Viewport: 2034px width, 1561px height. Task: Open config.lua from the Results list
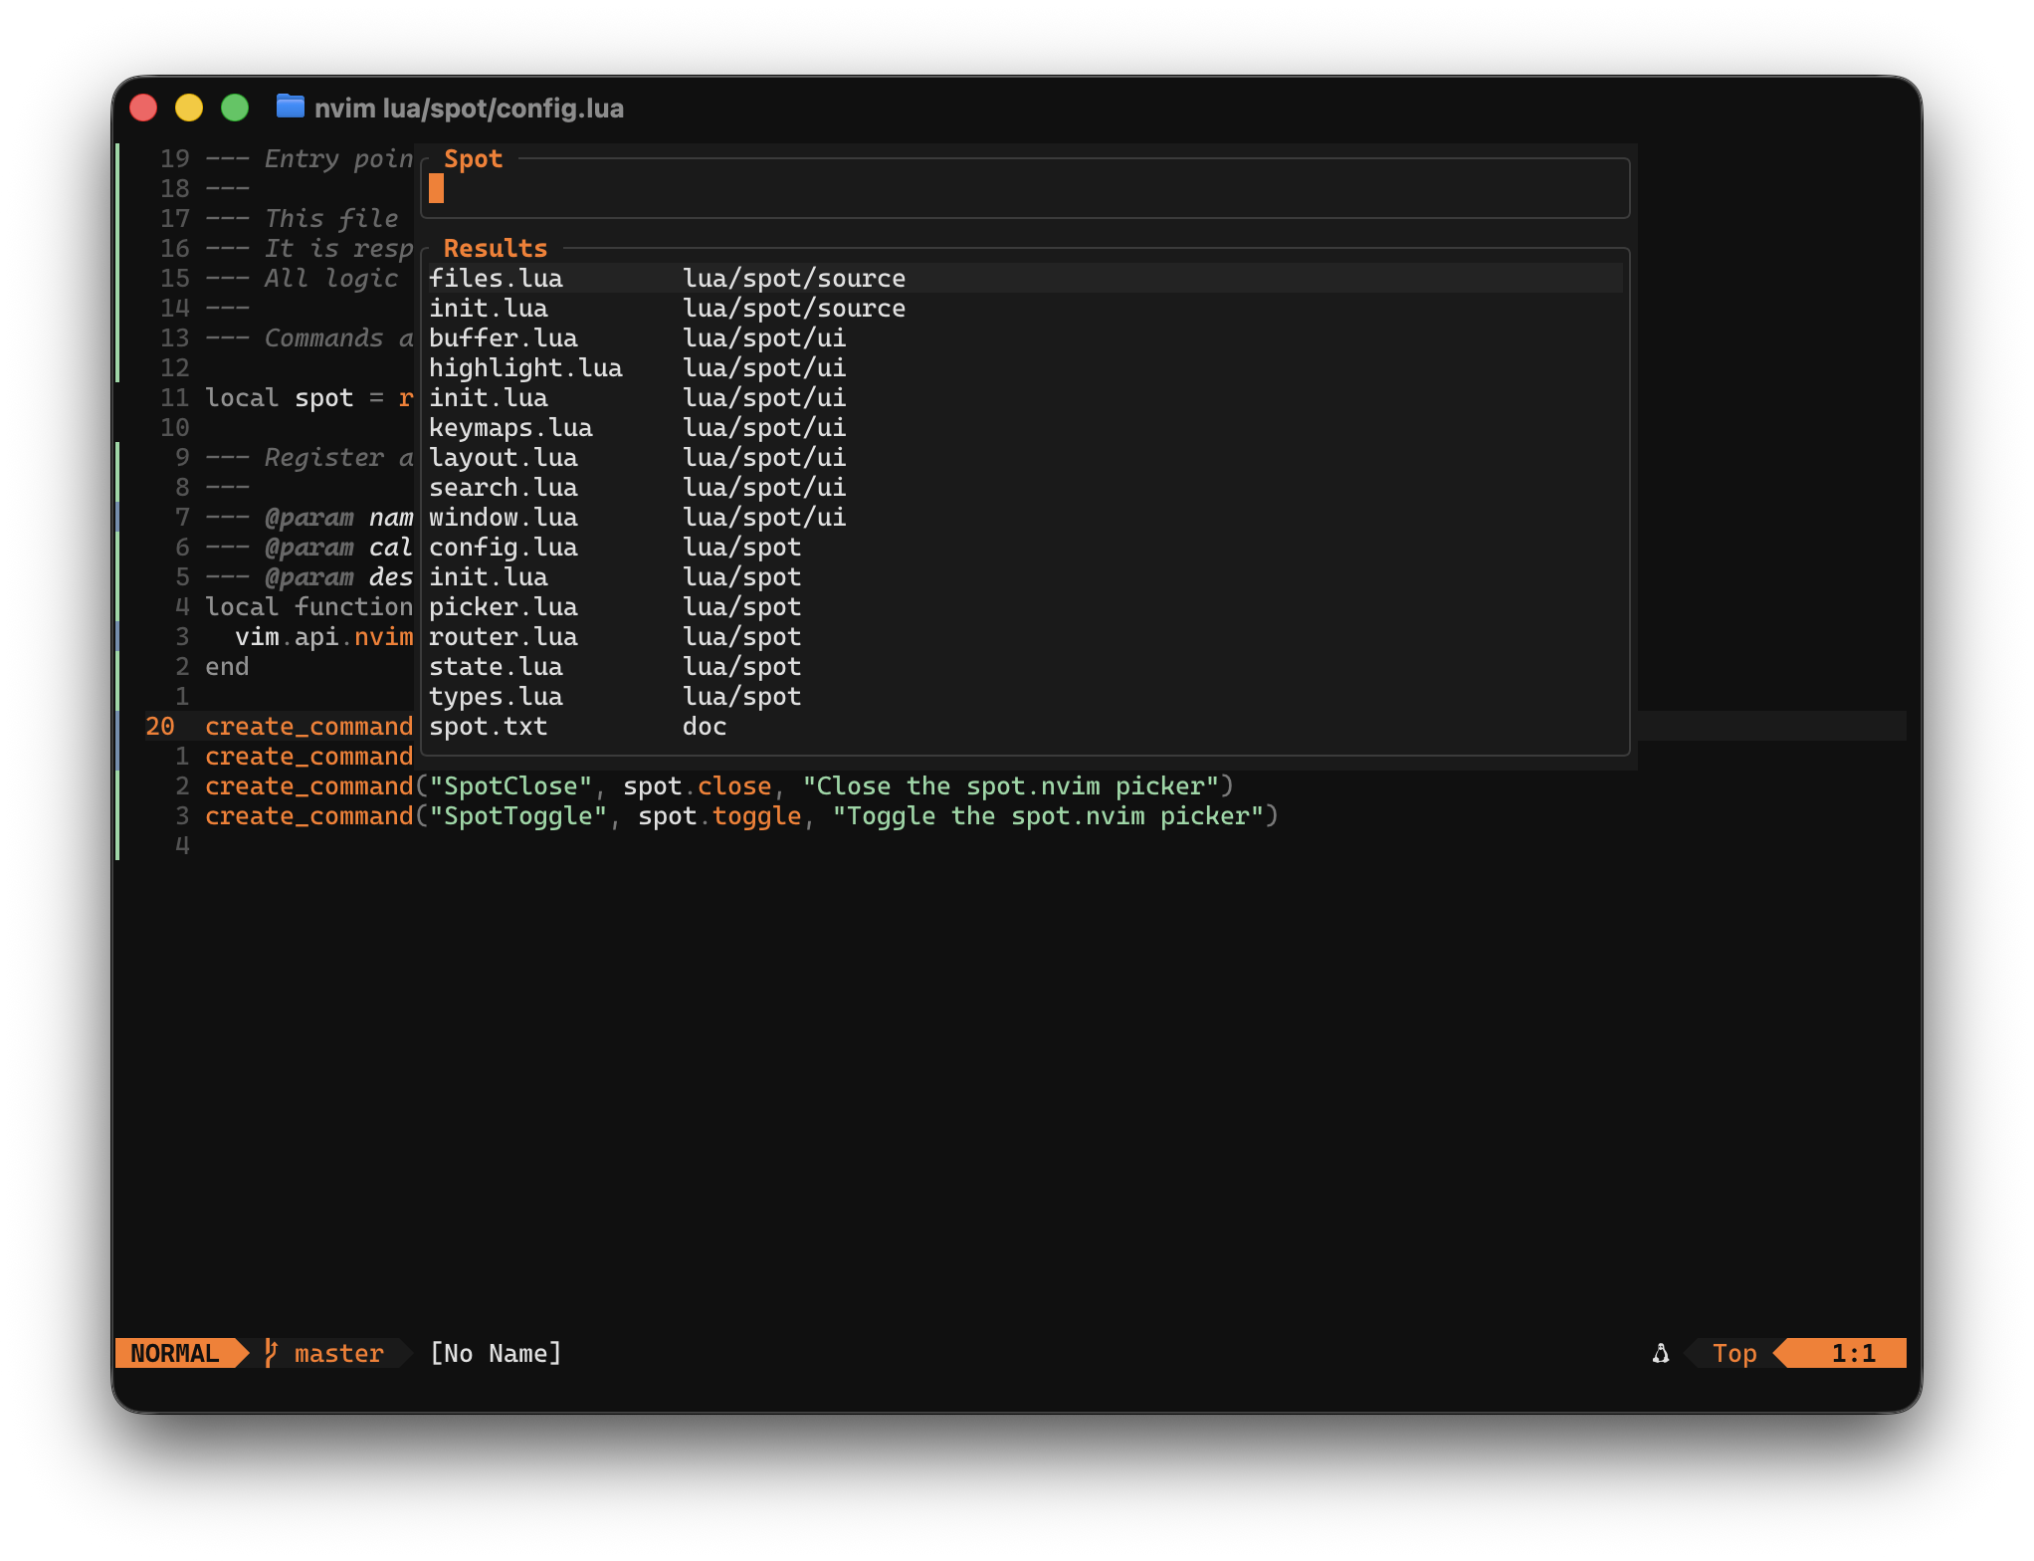(503, 547)
